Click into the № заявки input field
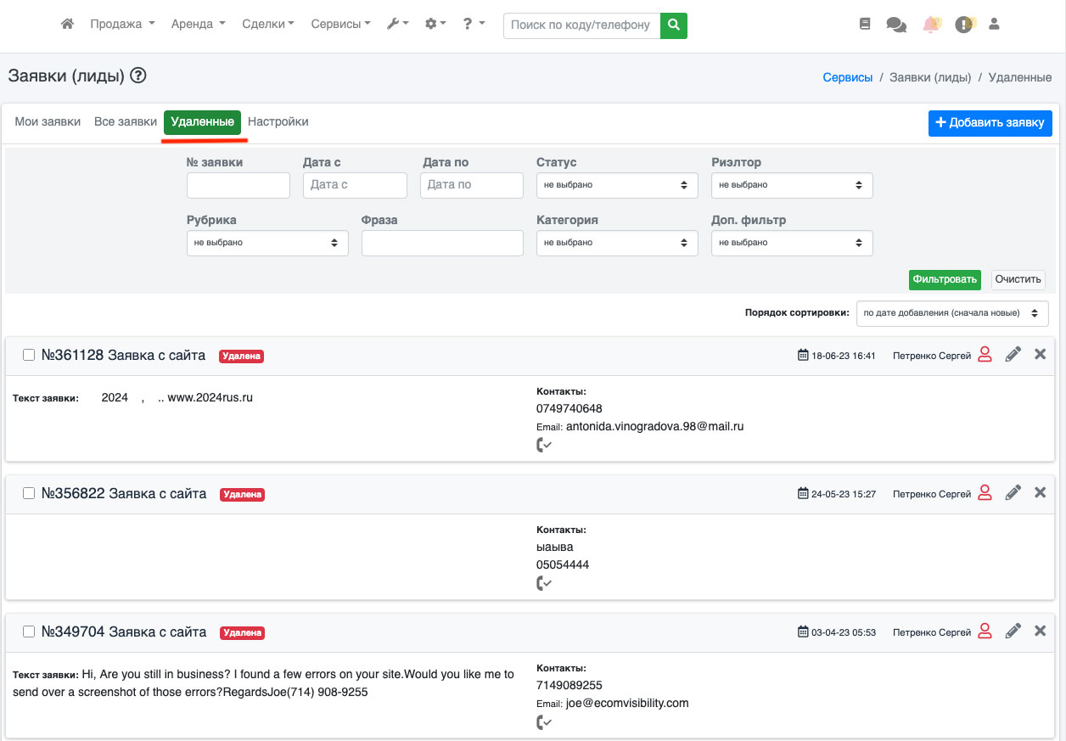The height and width of the screenshot is (741, 1066). click(238, 185)
